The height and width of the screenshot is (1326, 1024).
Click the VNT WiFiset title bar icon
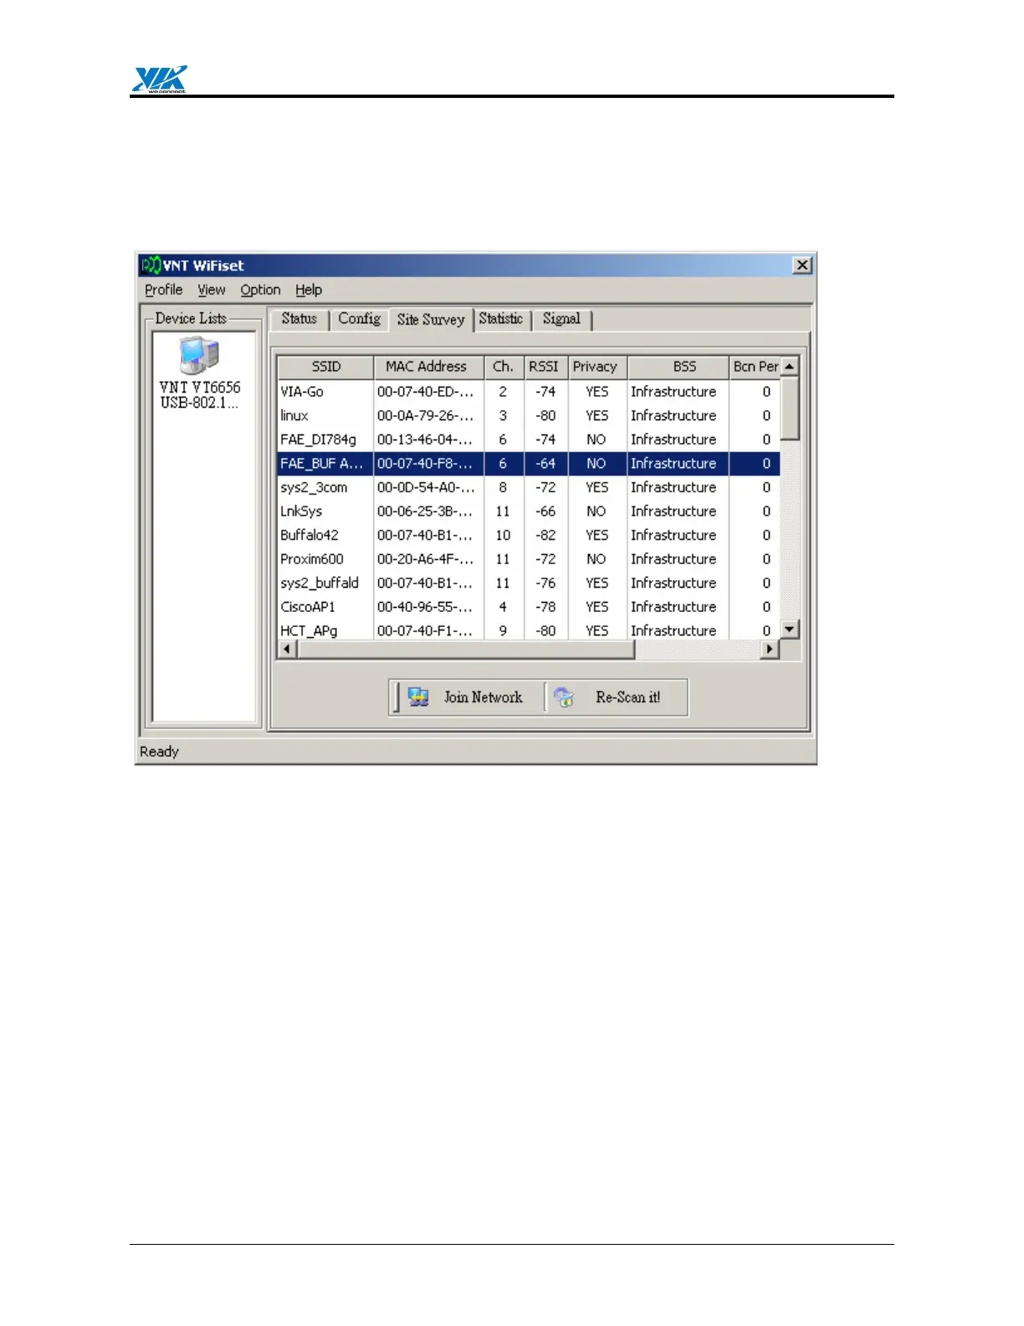[x=151, y=265]
